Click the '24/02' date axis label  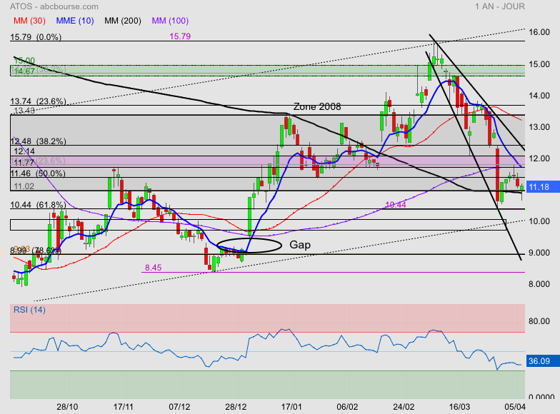(404, 407)
